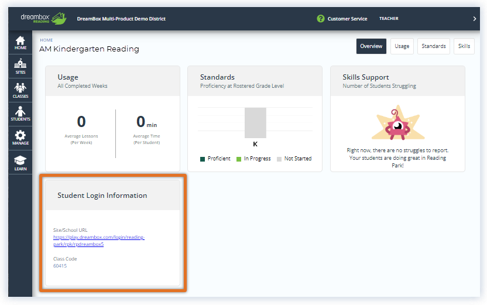Click Number of Students Struggling subtitle

[x=379, y=86]
